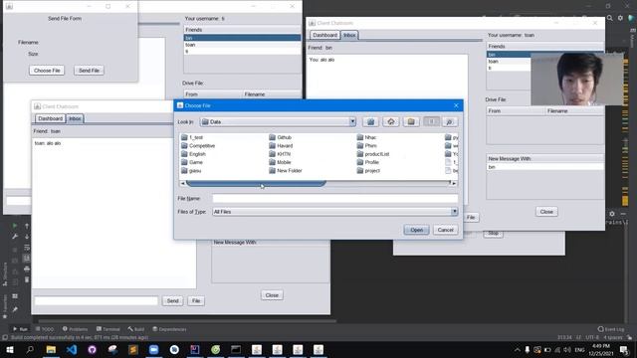Screen dimensions: 637x358
Task: Open the Event Log panel
Action: point(611,329)
